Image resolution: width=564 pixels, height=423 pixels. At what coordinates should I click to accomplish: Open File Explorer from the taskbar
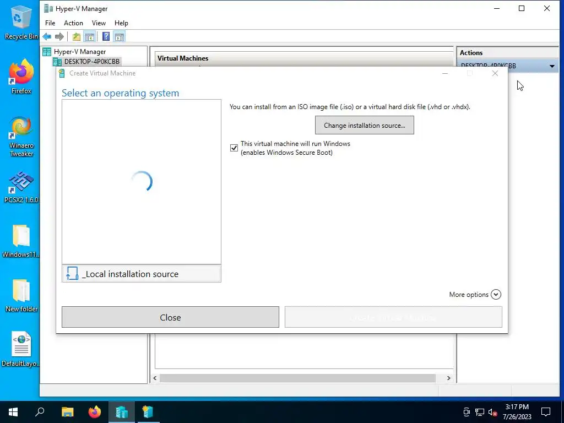67,412
